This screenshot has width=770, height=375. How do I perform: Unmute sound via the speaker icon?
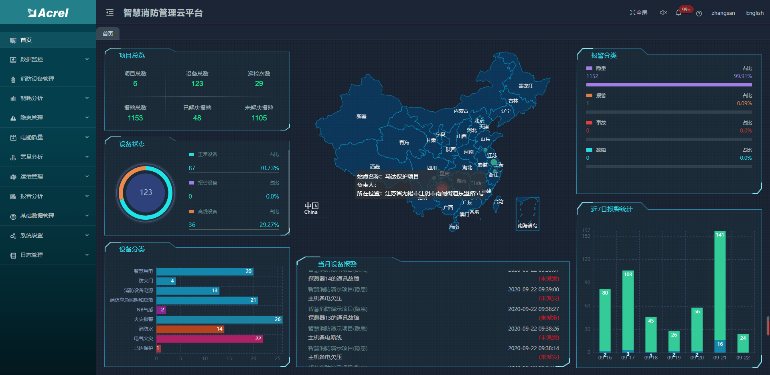click(x=663, y=12)
